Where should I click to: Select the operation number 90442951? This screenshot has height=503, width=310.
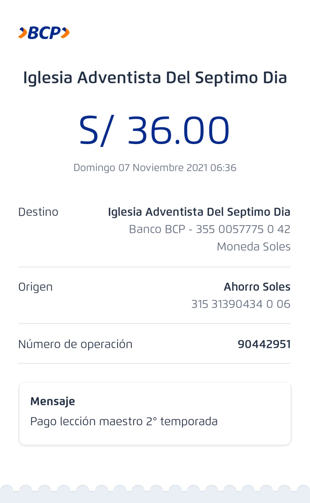pos(264,344)
